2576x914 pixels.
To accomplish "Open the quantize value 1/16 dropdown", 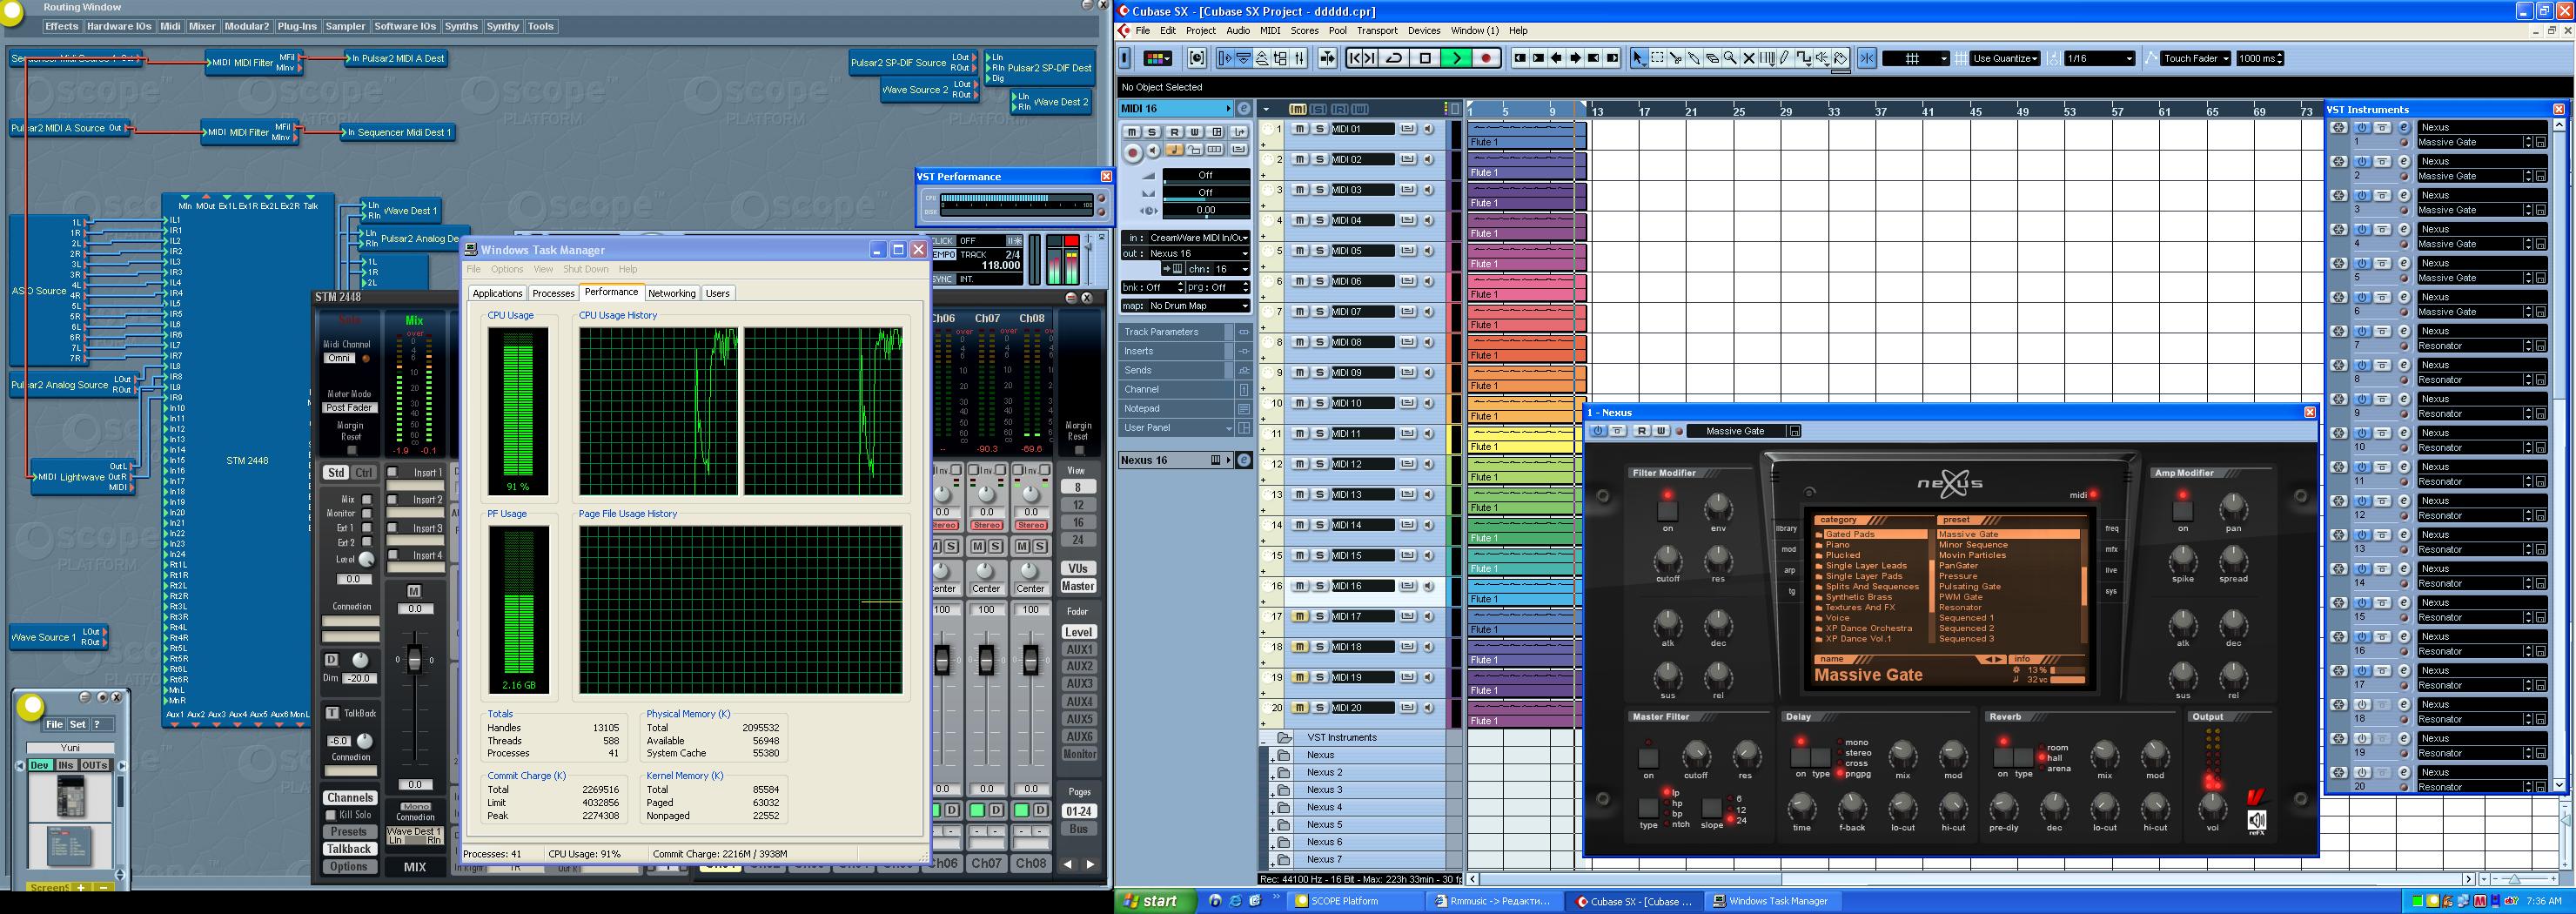I will 2100,58.
